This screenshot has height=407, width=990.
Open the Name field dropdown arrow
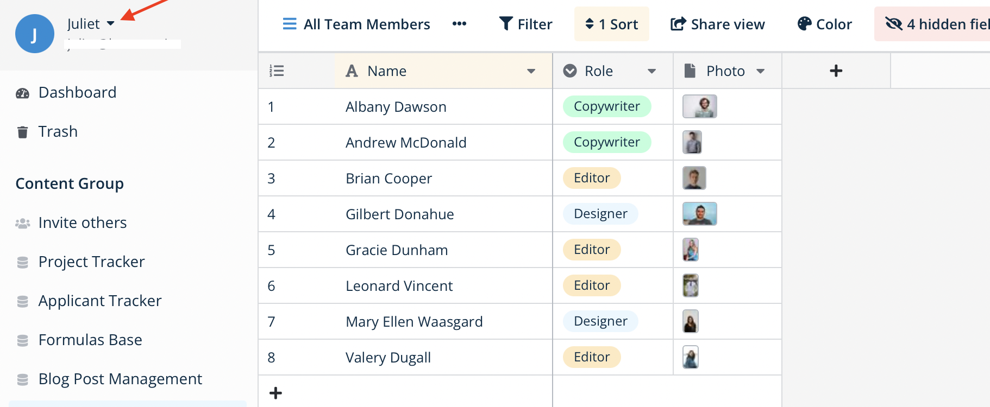pyautogui.click(x=531, y=71)
